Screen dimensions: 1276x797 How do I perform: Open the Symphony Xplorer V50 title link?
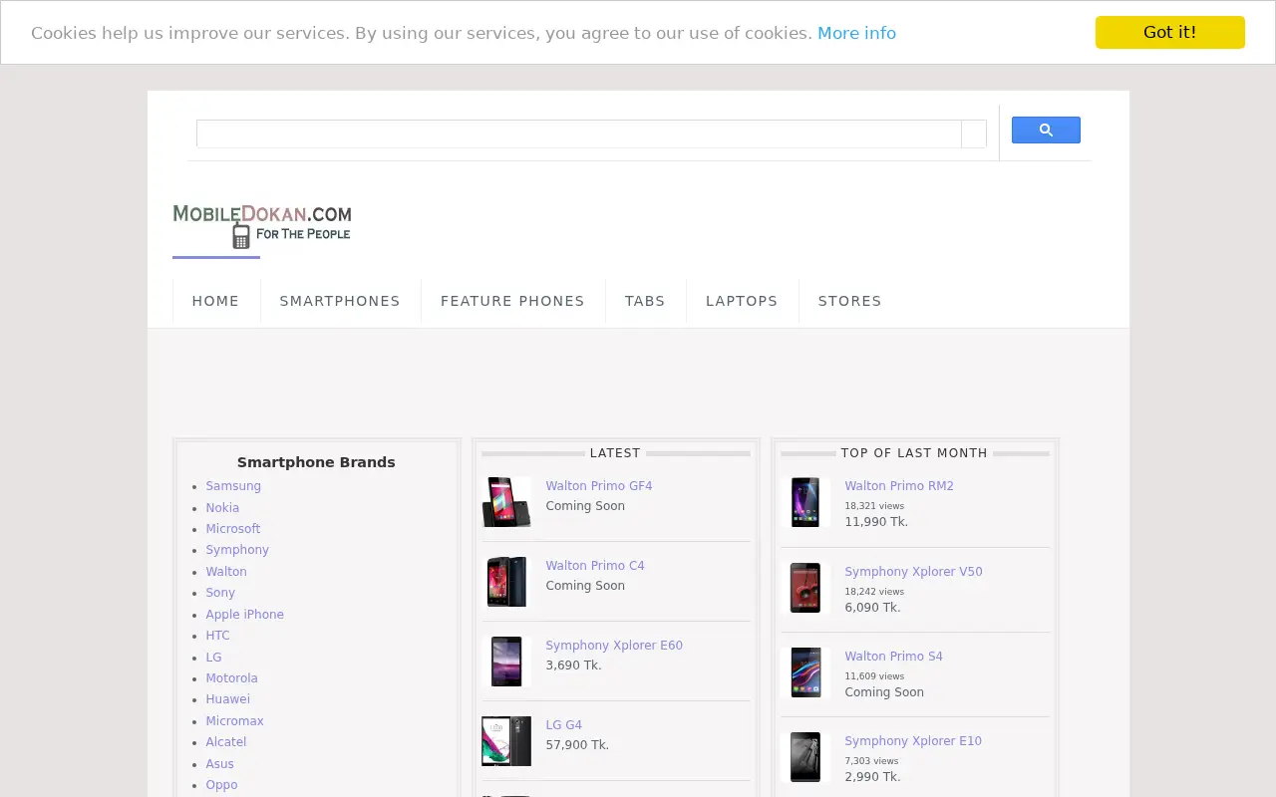(x=914, y=572)
